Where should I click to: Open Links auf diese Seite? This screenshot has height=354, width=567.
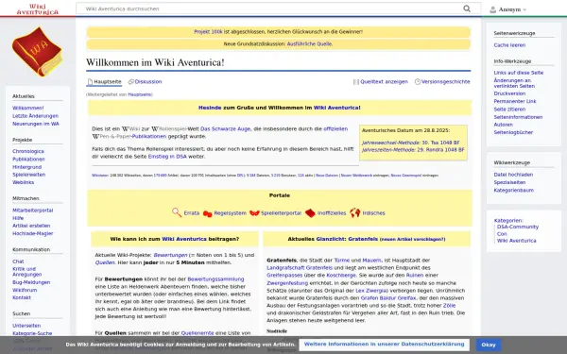(519, 73)
